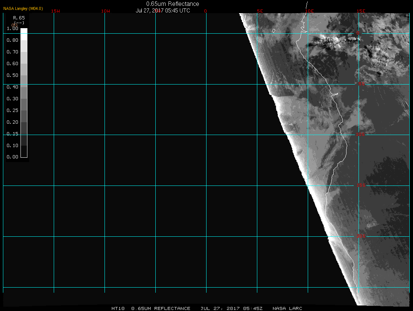Click the "0.65UM REFLECTANCE" bottom caption text
This screenshot has height=311, width=413.
pos(161,308)
